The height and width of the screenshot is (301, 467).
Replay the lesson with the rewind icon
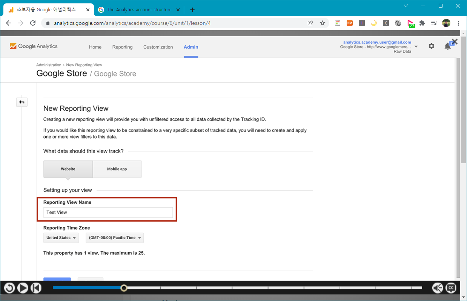9,288
